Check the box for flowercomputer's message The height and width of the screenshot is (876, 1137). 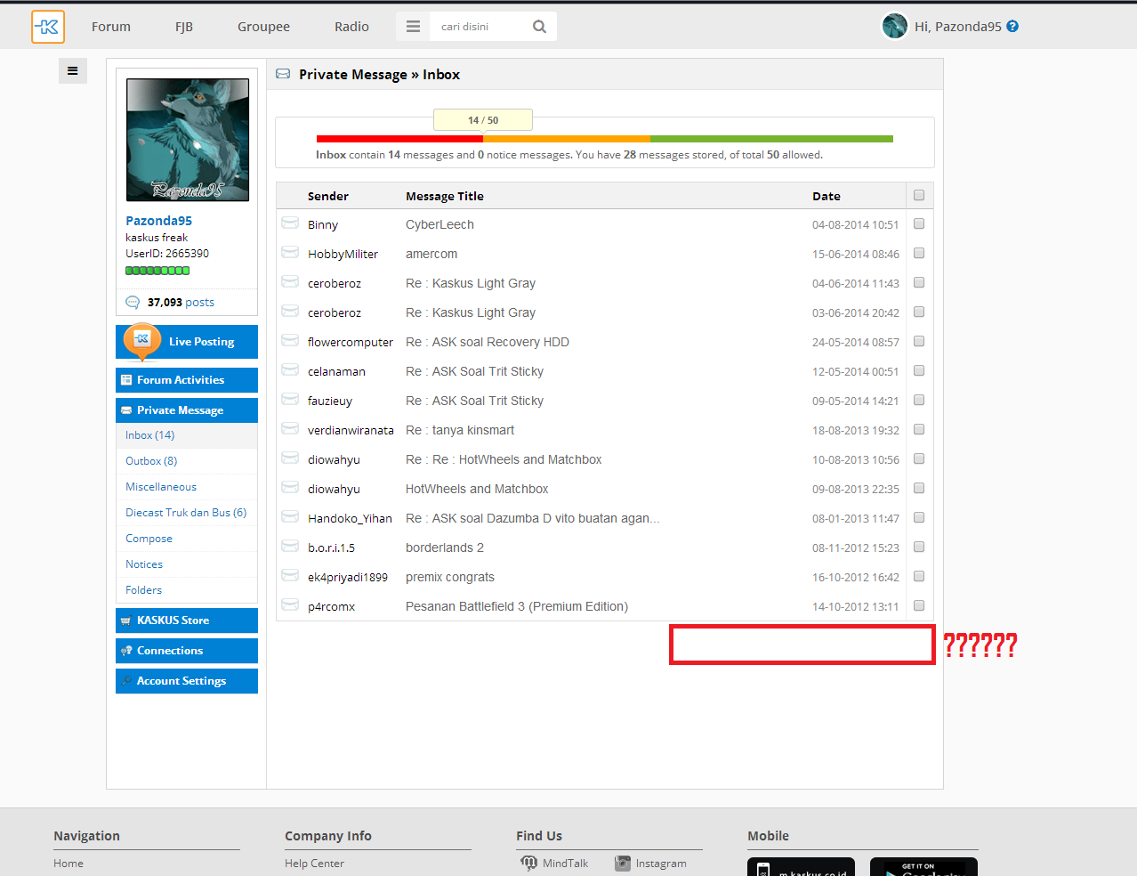click(919, 341)
